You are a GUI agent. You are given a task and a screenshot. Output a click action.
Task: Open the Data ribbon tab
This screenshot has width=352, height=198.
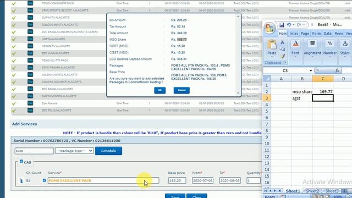[327, 34]
